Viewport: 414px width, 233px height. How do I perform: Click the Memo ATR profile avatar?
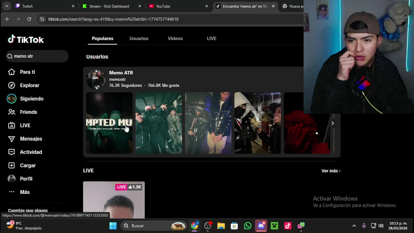pyautogui.click(x=96, y=79)
